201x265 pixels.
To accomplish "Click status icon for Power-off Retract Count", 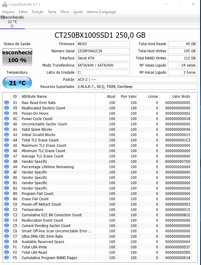I will (7, 204).
